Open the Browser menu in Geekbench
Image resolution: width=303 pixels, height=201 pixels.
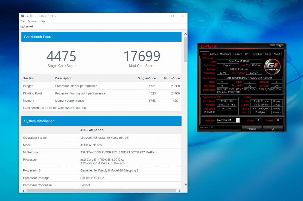[x=32, y=21]
